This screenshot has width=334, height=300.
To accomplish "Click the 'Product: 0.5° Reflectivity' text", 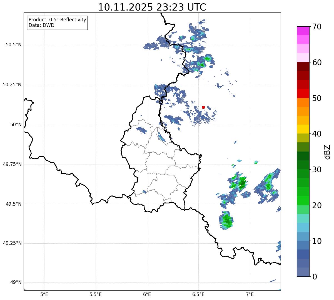I will click(57, 20).
